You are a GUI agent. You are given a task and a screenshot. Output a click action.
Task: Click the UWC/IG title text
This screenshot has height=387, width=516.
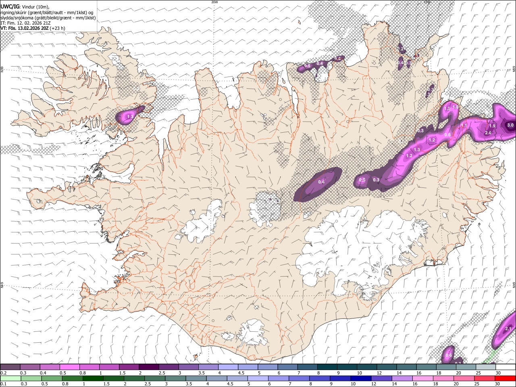point(10,6)
